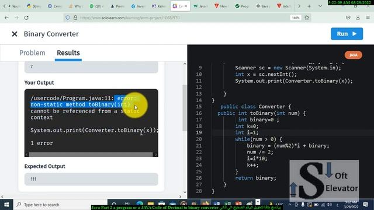
Task: Click 'public class Converter {' on line 15
Action: (256, 107)
